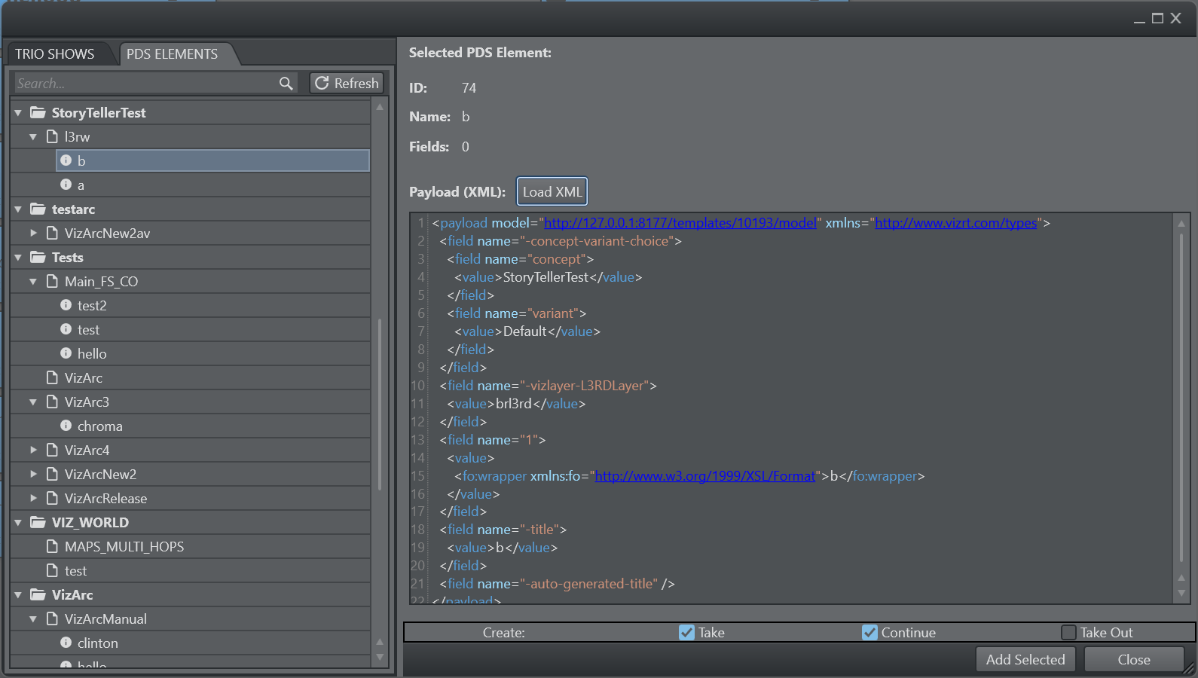Disable the Continue checkbox
Viewport: 1198px width, 678px height.
(x=869, y=633)
